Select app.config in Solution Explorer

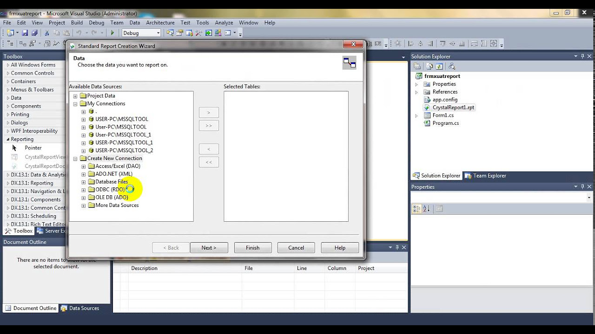[445, 99]
